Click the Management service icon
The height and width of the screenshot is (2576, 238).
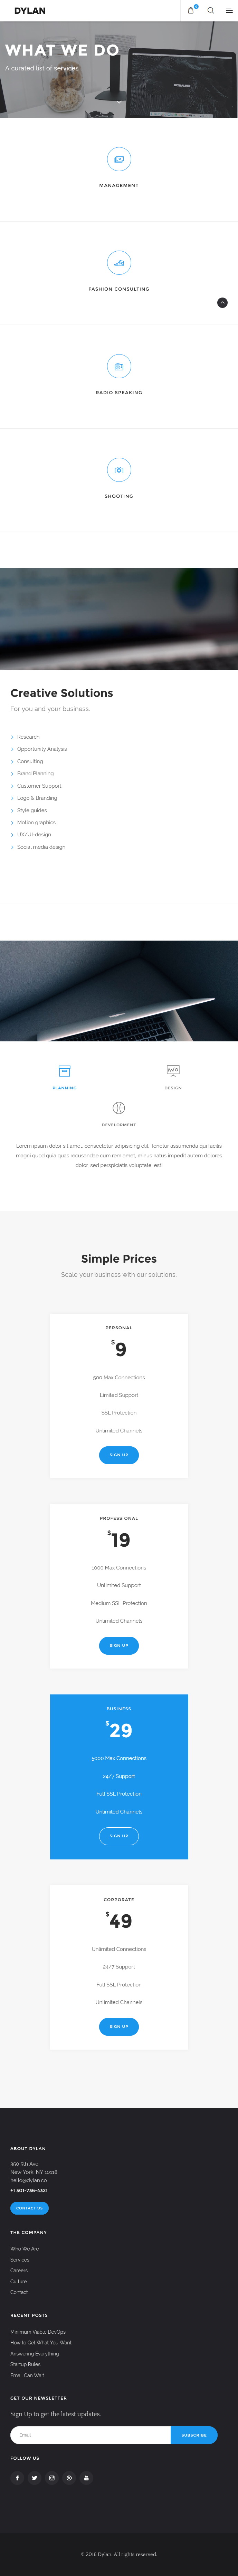click(x=119, y=159)
